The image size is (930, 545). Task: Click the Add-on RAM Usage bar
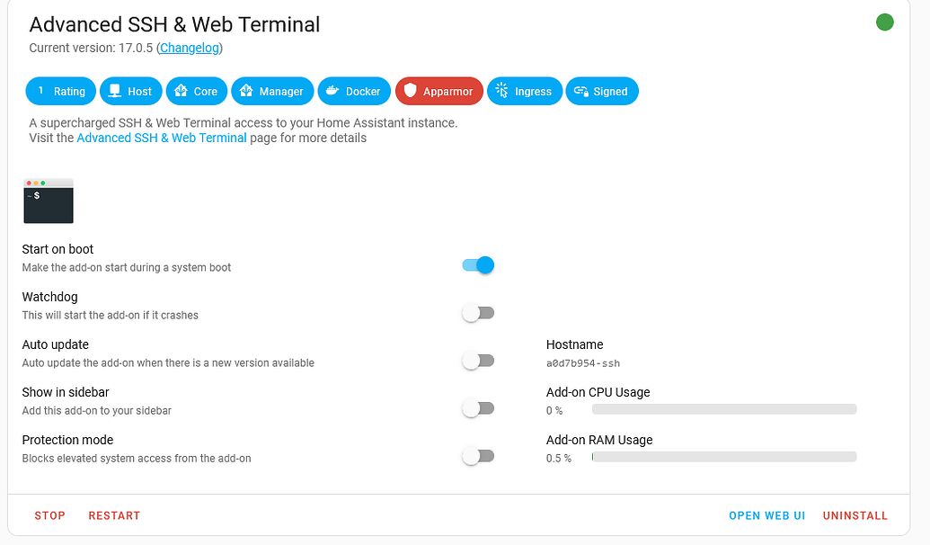(x=724, y=457)
